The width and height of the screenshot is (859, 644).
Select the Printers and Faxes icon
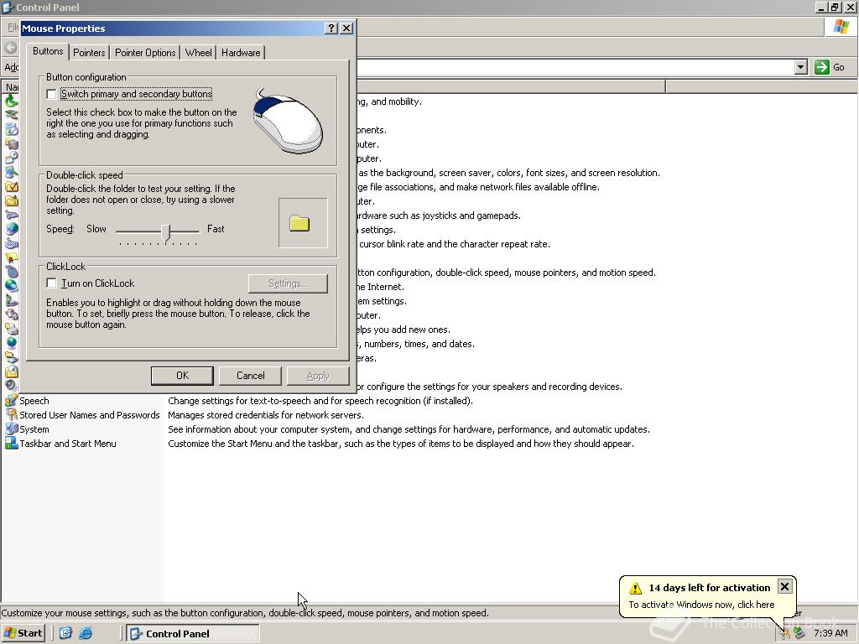(12, 329)
